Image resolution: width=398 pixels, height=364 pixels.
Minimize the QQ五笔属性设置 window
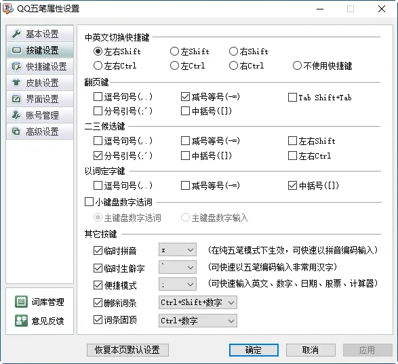pyautogui.click(x=320, y=9)
